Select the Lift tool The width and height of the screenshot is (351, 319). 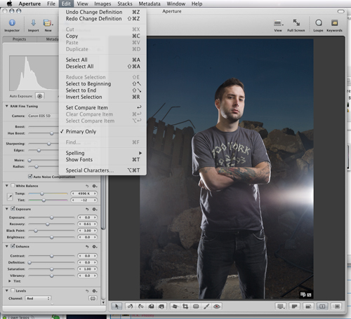[151, 306]
